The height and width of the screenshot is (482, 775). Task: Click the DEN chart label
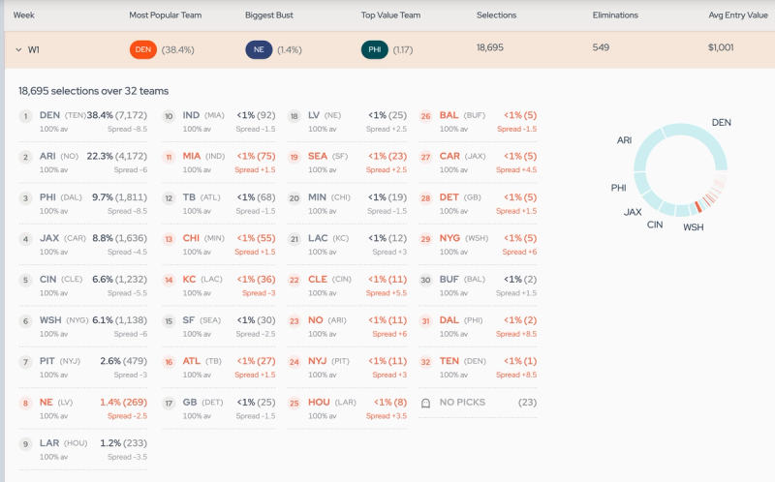[x=721, y=123]
